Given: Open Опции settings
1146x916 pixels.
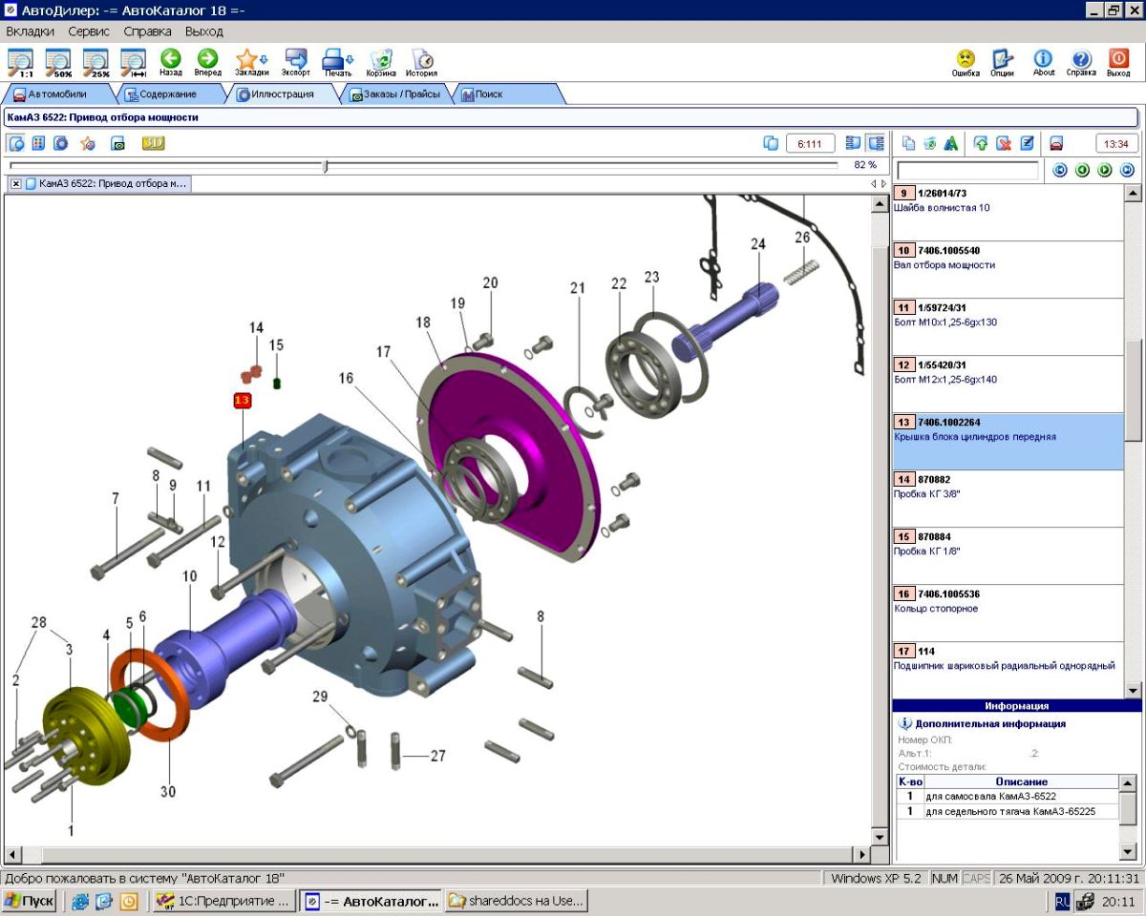Looking at the screenshot, I should pyautogui.click(x=1002, y=63).
